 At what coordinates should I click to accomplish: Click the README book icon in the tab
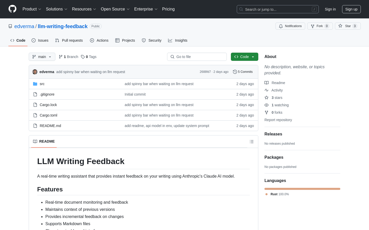[35, 142]
